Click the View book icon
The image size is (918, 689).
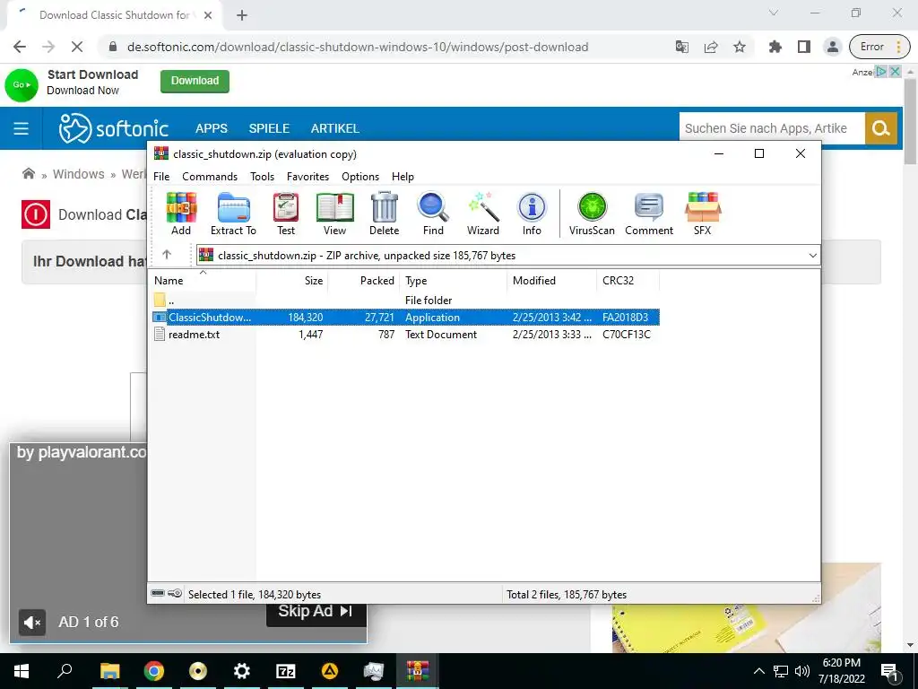pyautogui.click(x=335, y=214)
